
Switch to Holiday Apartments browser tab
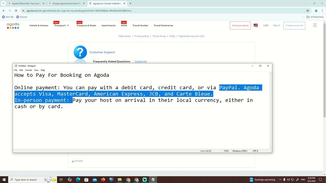(x=66, y=4)
